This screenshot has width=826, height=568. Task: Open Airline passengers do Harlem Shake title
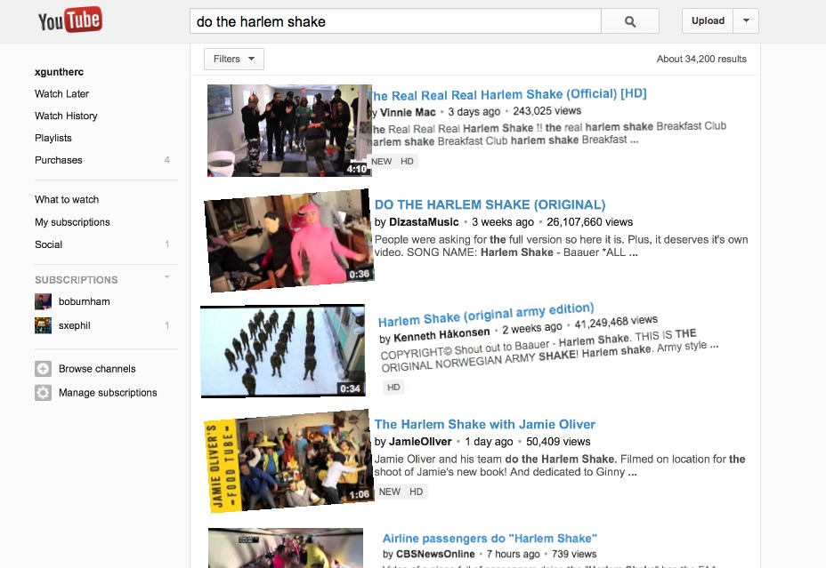click(490, 539)
